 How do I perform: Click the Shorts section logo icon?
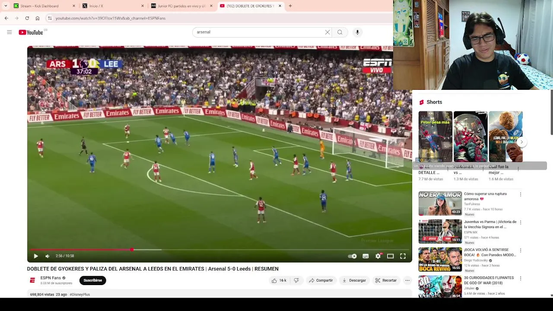(x=422, y=102)
